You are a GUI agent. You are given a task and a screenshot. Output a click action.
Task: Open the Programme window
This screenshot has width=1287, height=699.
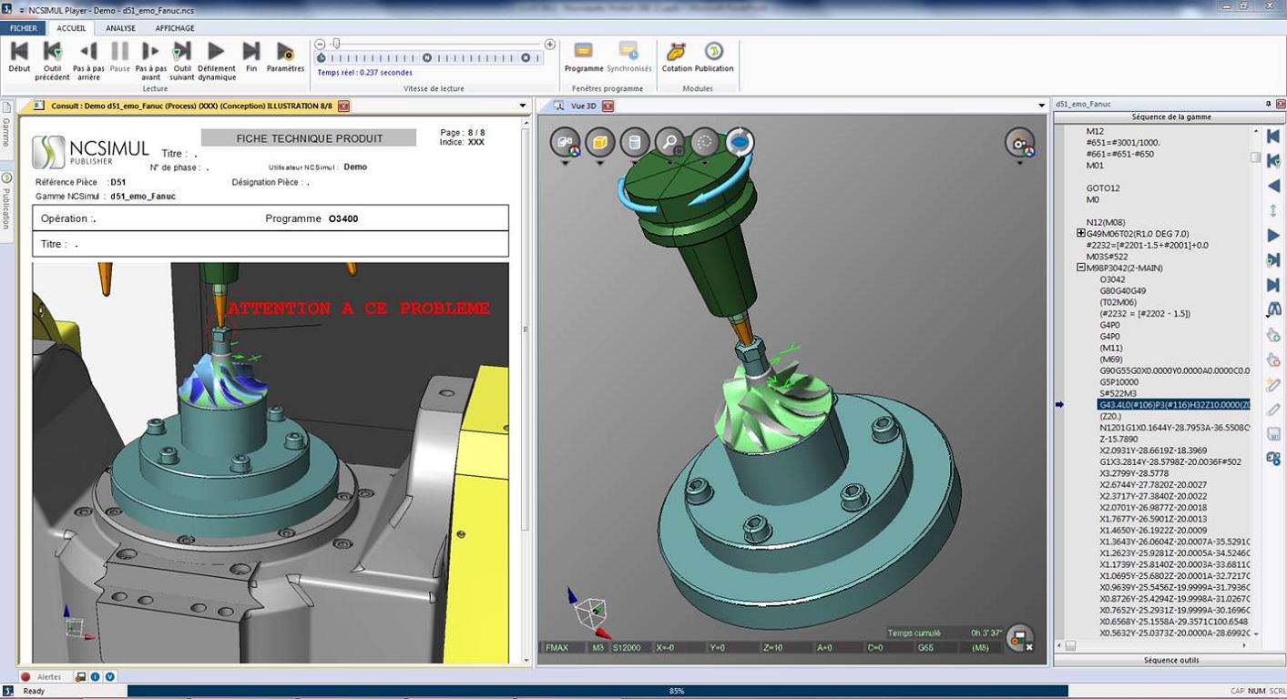pos(584,56)
